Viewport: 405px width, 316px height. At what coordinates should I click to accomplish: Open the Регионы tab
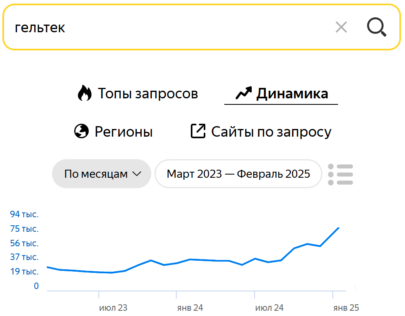(113, 131)
